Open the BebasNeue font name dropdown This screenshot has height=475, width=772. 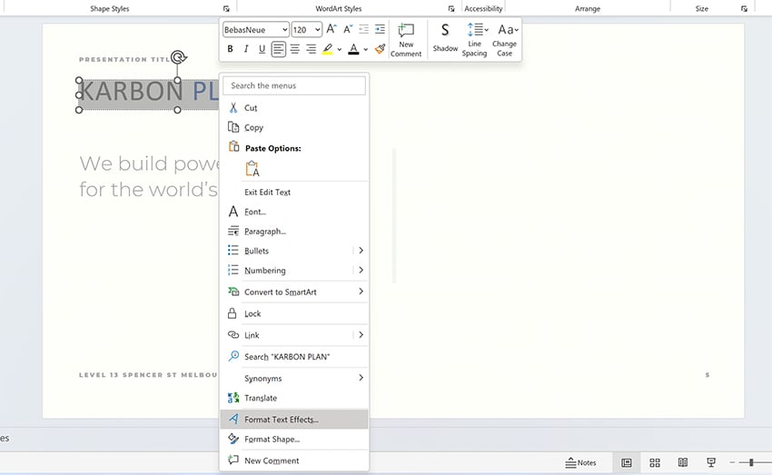click(283, 30)
